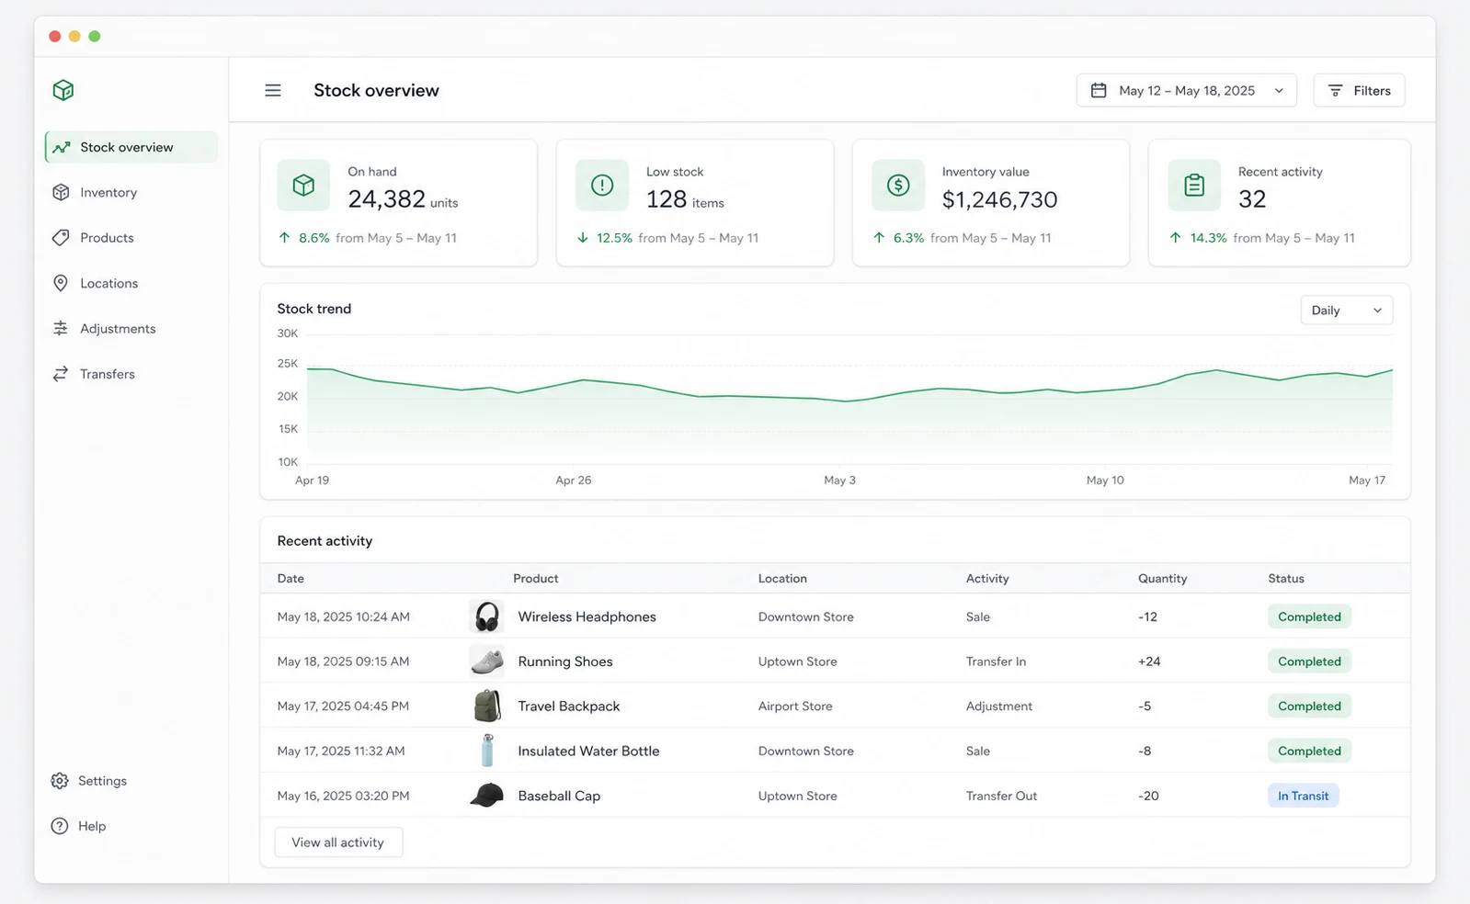Click the Insulated Water Bottle thumbnail image

tap(487, 751)
